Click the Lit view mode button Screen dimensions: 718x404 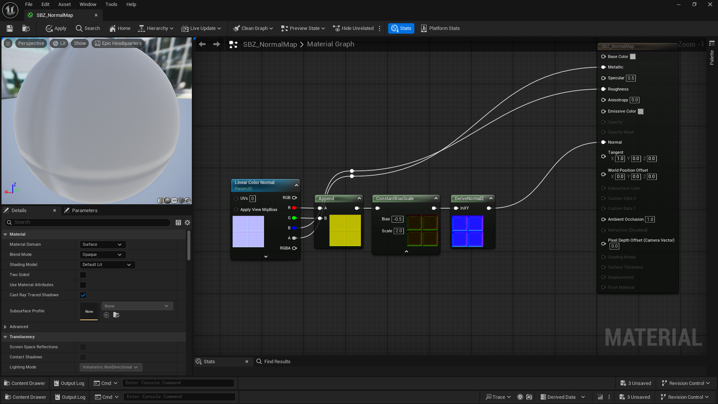coord(59,43)
